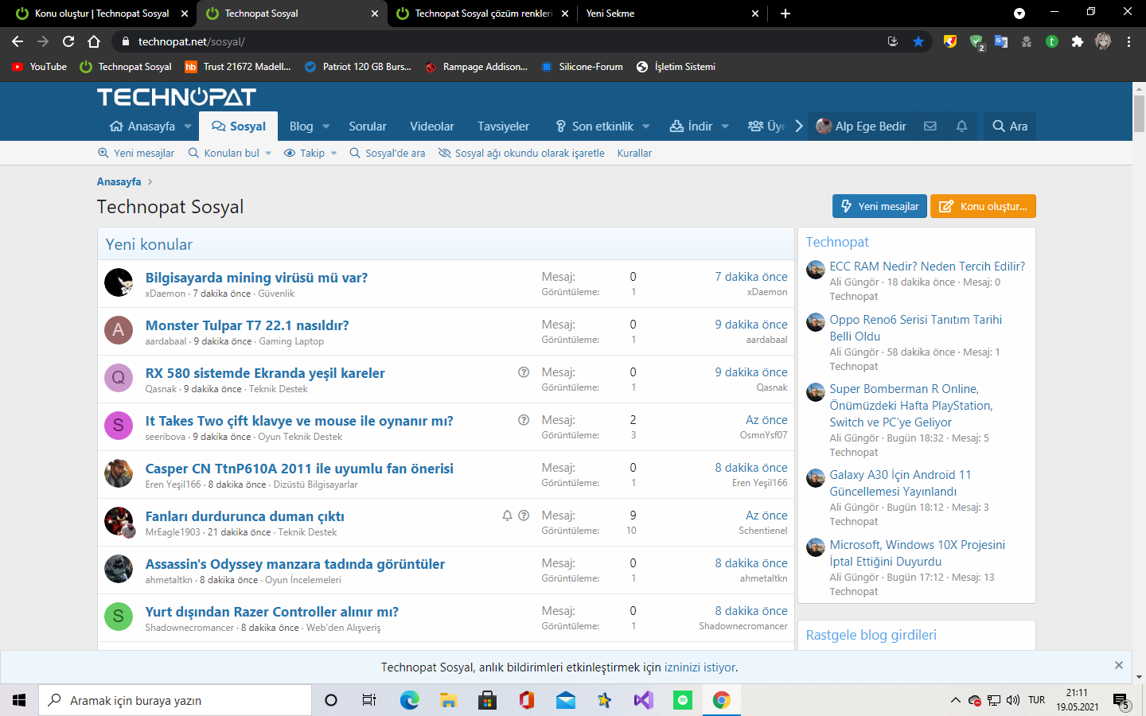This screenshot has width=1146, height=716.
Task: Open the Windows Start menu
Action: click(x=19, y=700)
